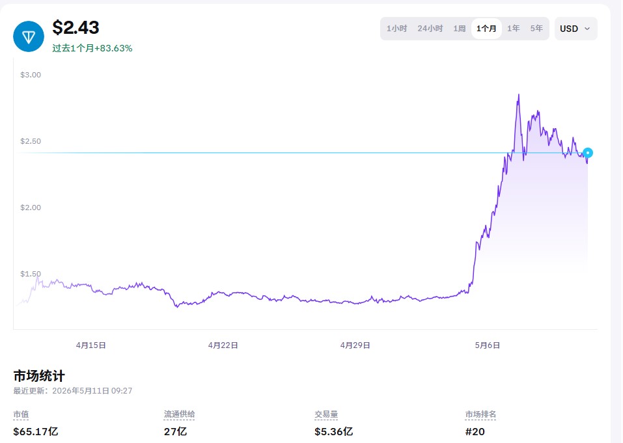Click the $65.17亿 market cap value
This screenshot has height=443, width=623.
36,431
